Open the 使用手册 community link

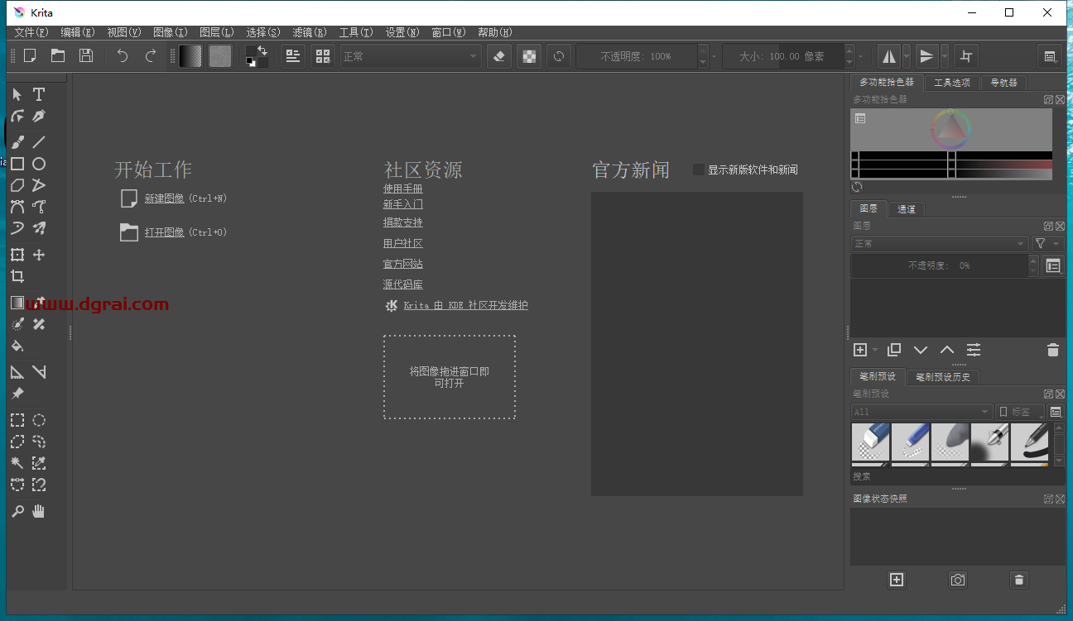(x=403, y=188)
